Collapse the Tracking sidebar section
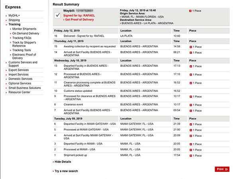The image size is (239, 179). (14, 24)
